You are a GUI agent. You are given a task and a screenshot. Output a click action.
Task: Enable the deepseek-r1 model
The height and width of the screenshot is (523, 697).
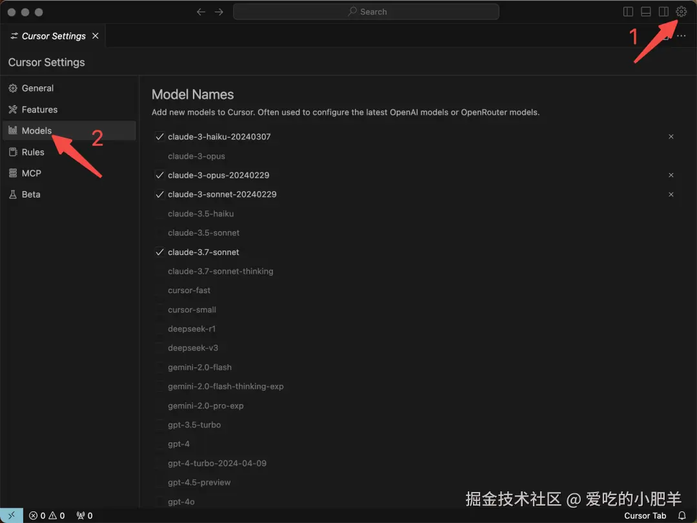159,329
